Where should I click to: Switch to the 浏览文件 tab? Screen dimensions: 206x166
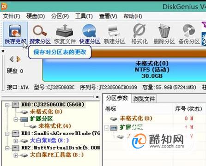(x=144, y=99)
